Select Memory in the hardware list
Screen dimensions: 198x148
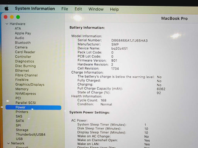coord(22,89)
